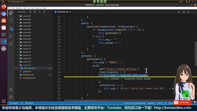Create a new file in Explorer

point(30,12)
